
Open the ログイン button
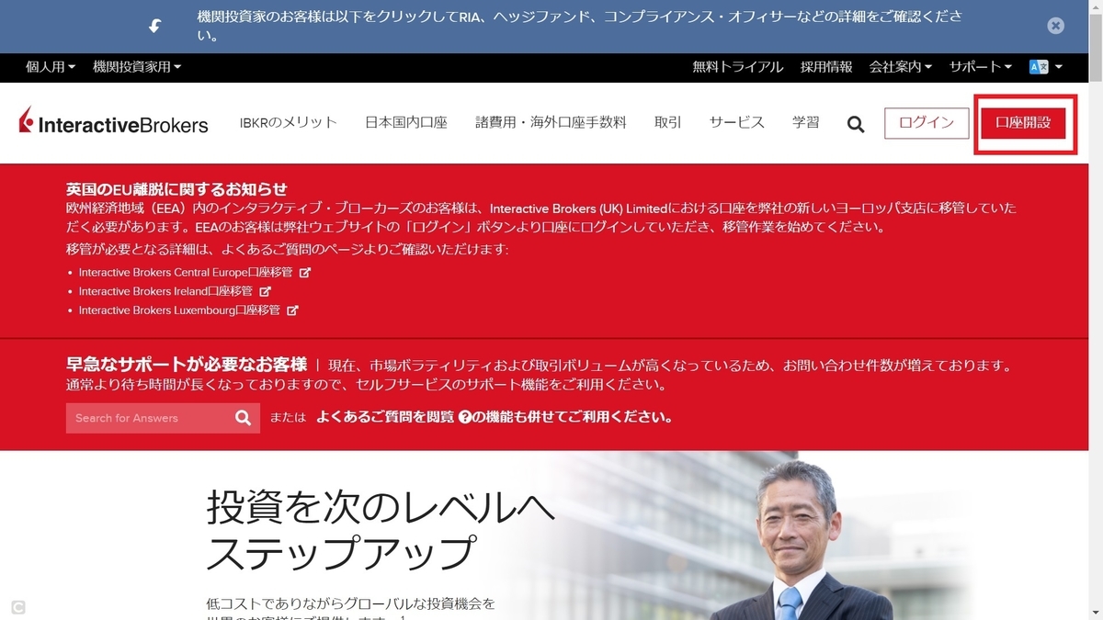(x=927, y=121)
